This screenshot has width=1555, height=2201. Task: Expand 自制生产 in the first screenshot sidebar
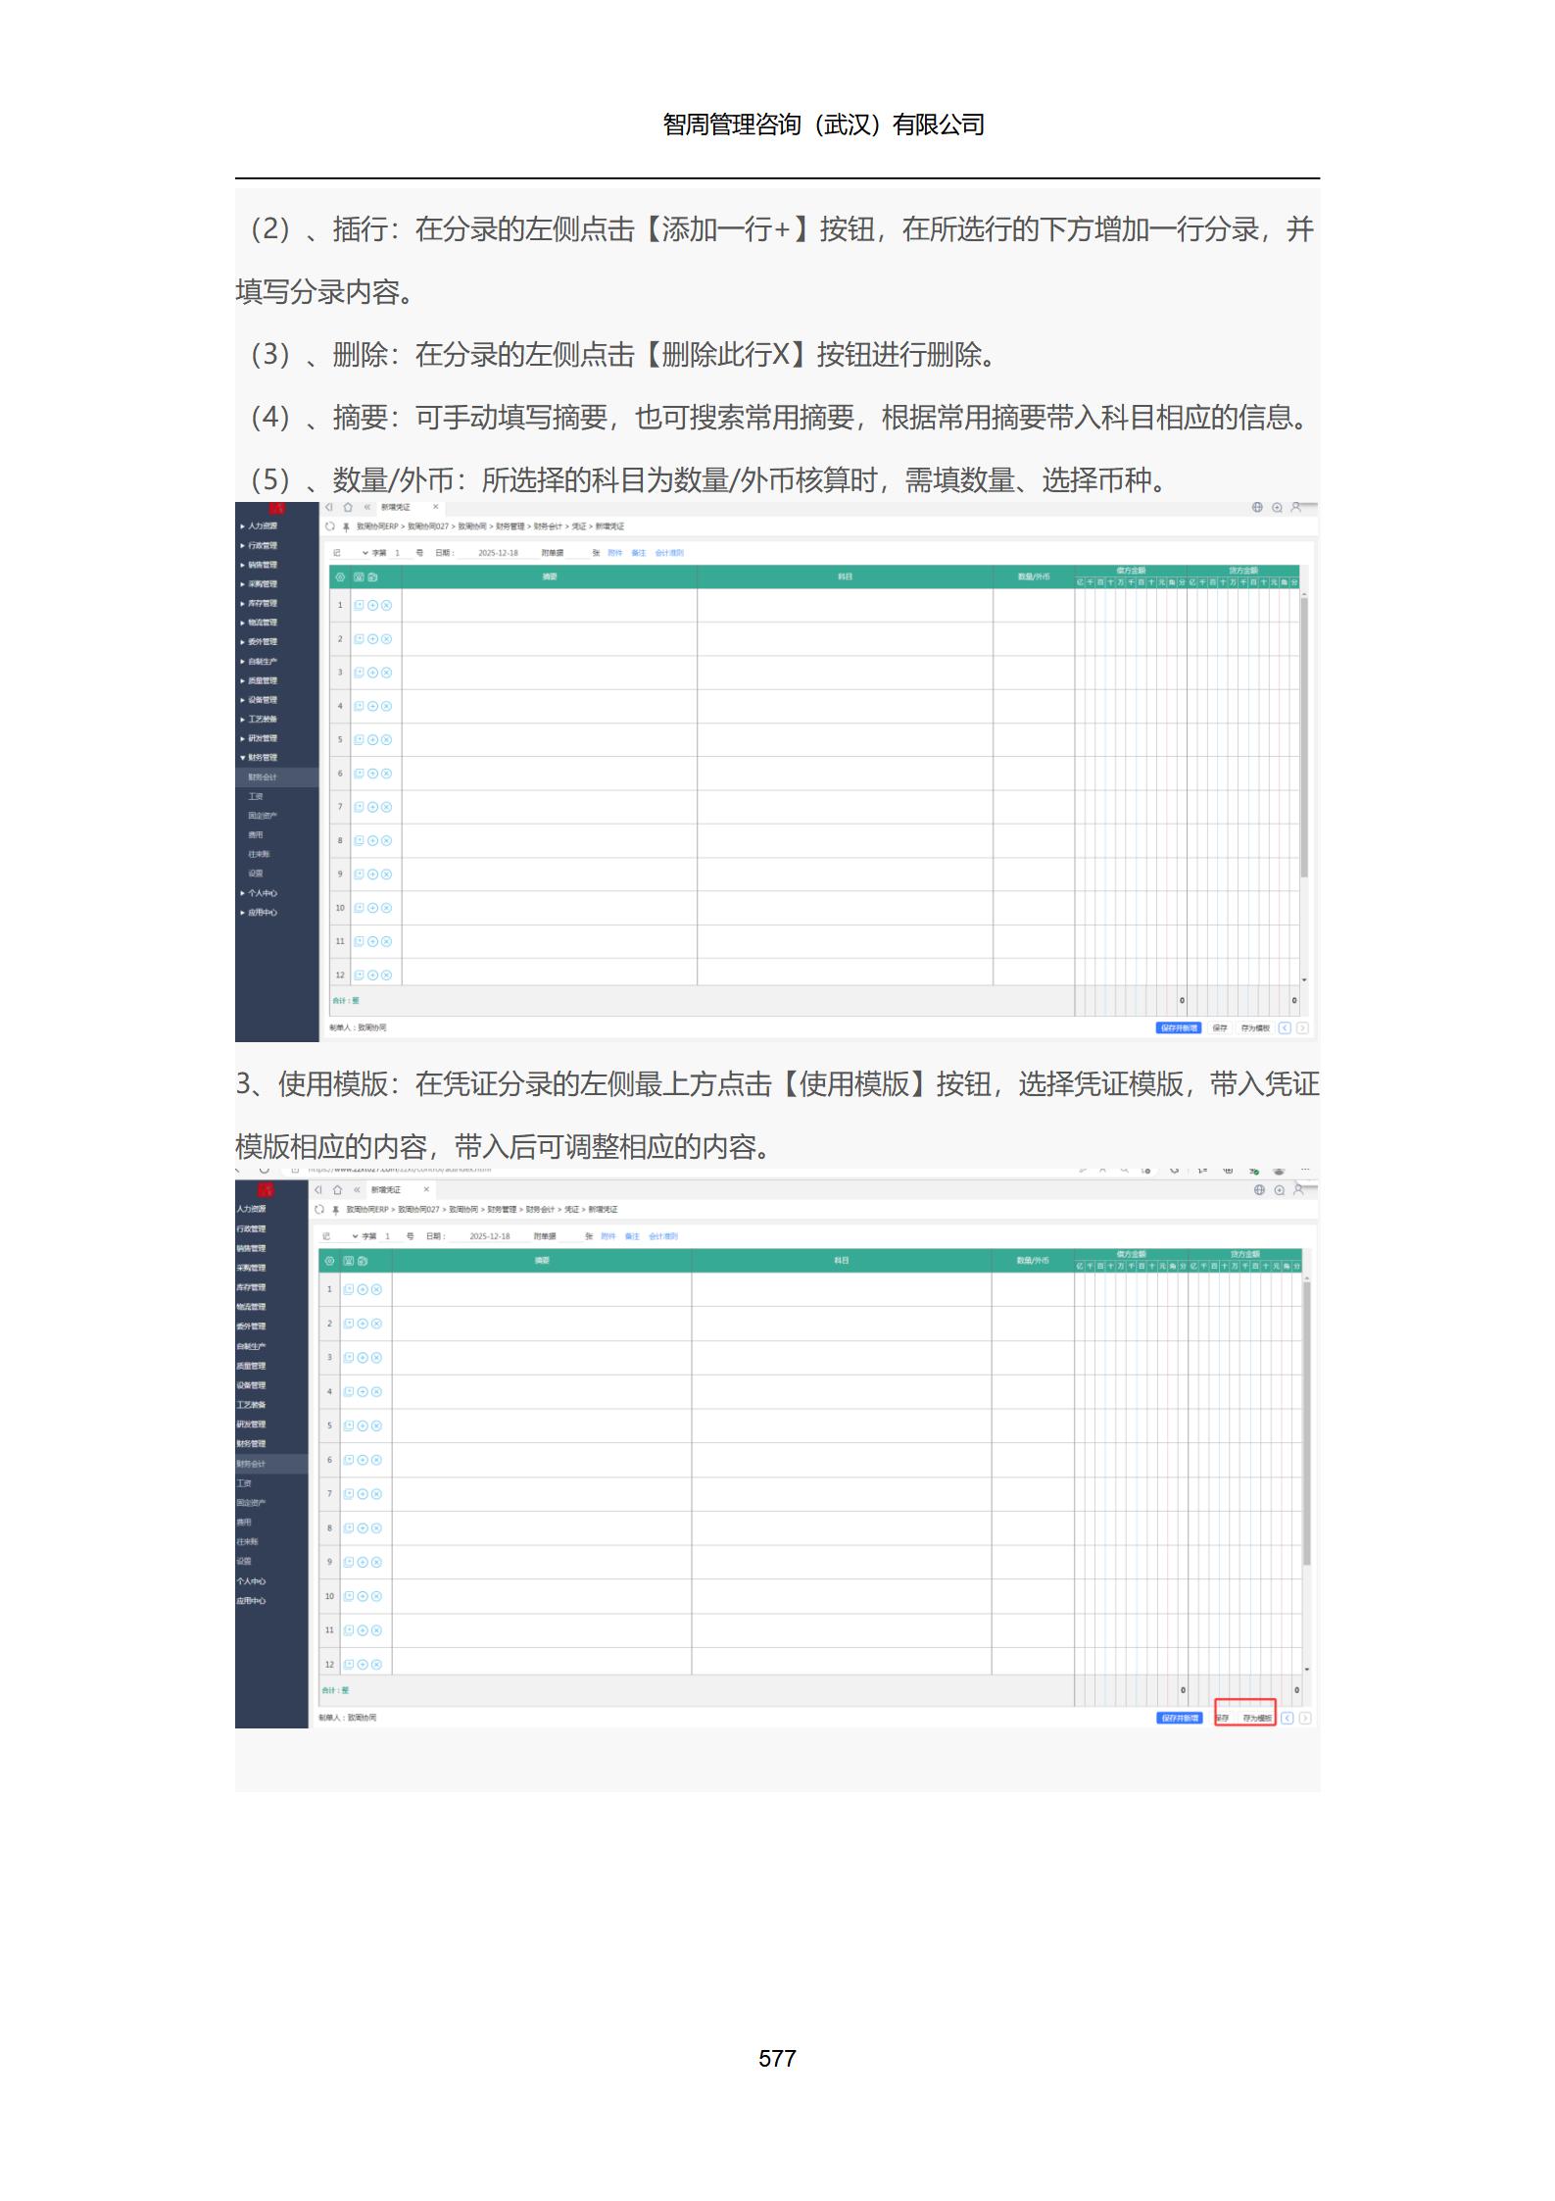coord(260,661)
